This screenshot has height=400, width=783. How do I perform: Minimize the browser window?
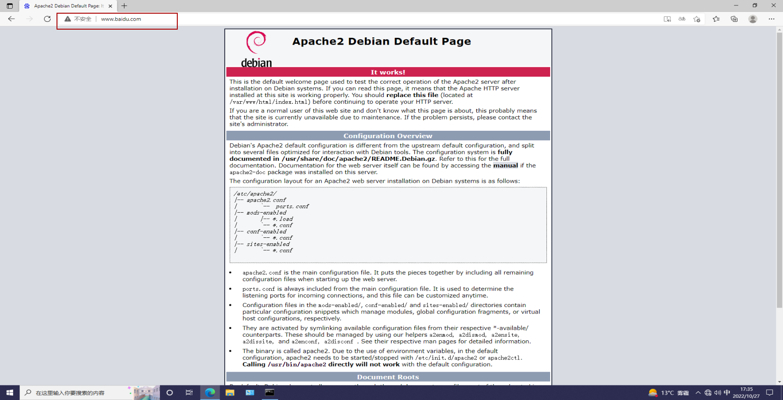736,5
